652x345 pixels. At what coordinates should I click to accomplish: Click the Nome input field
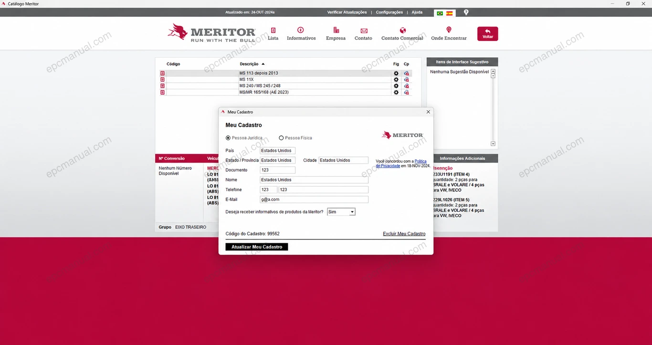[314, 180]
